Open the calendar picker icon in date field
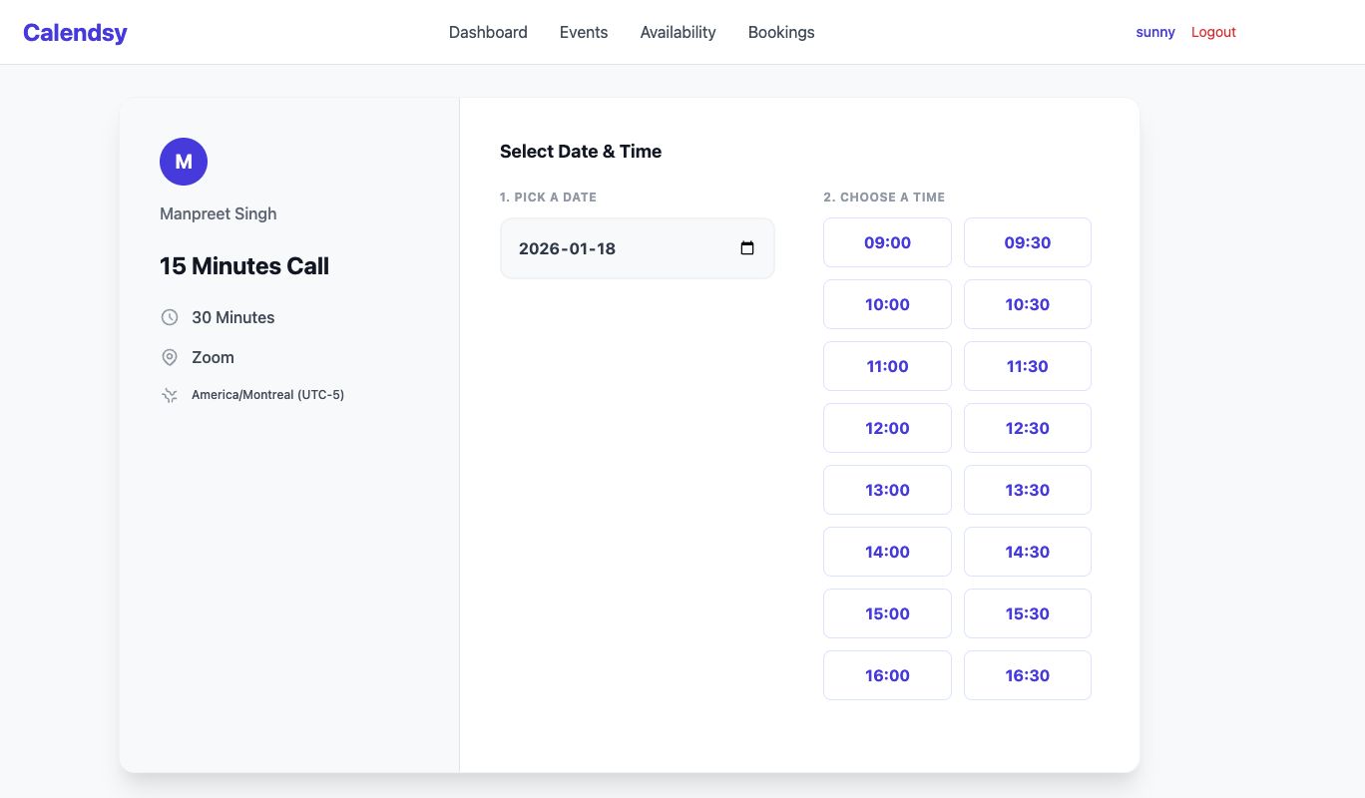Screen dimensions: 1365x798 [747, 248]
